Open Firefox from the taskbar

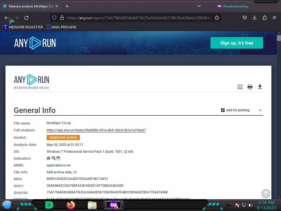71,205
